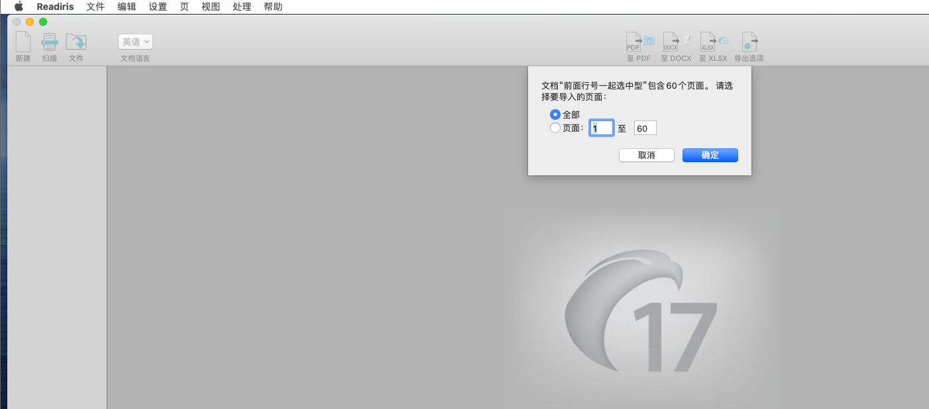Click the end page field showing 60
The image size is (929, 409).
[645, 128]
